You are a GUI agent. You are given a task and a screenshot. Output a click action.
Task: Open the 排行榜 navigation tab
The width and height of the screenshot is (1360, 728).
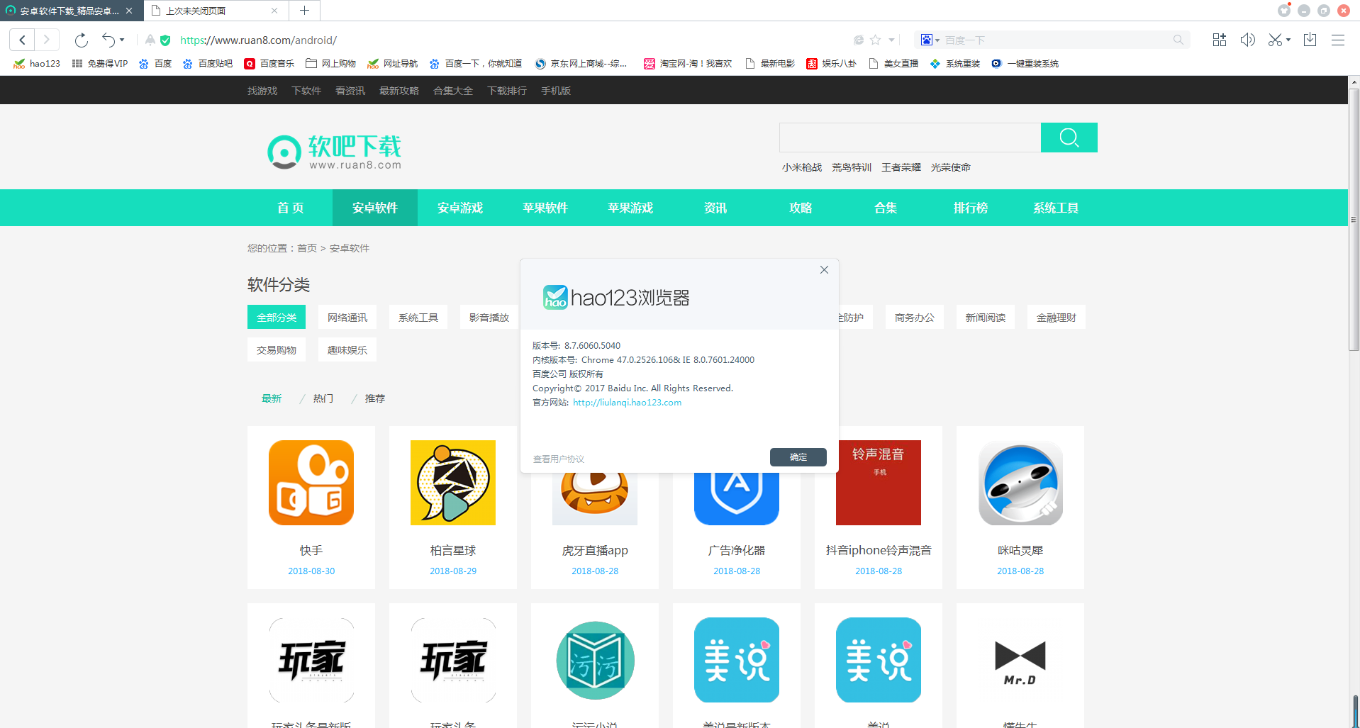(971, 208)
